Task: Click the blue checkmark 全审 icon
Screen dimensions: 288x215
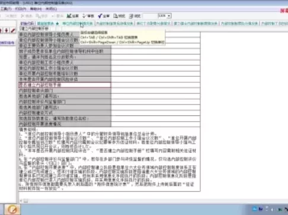Action: pyautogui.click(x=104, y=16)
